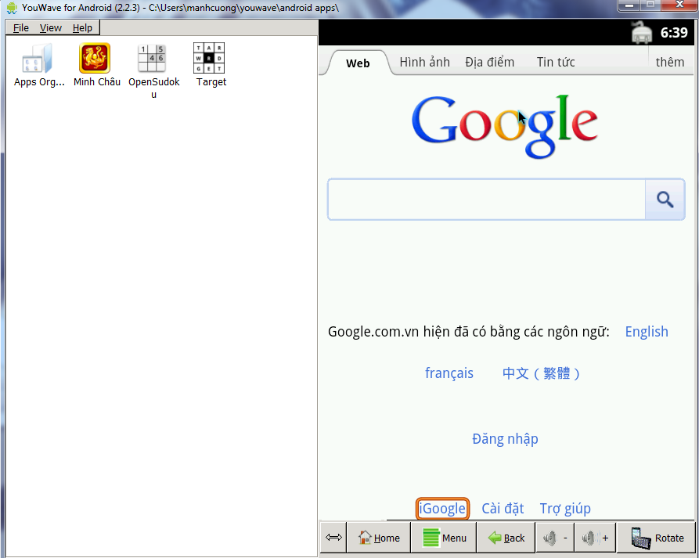This screenshot has width=699, height=558.
Task: Open the OpenSudoku app icon
Action: (x=152, y=58)
